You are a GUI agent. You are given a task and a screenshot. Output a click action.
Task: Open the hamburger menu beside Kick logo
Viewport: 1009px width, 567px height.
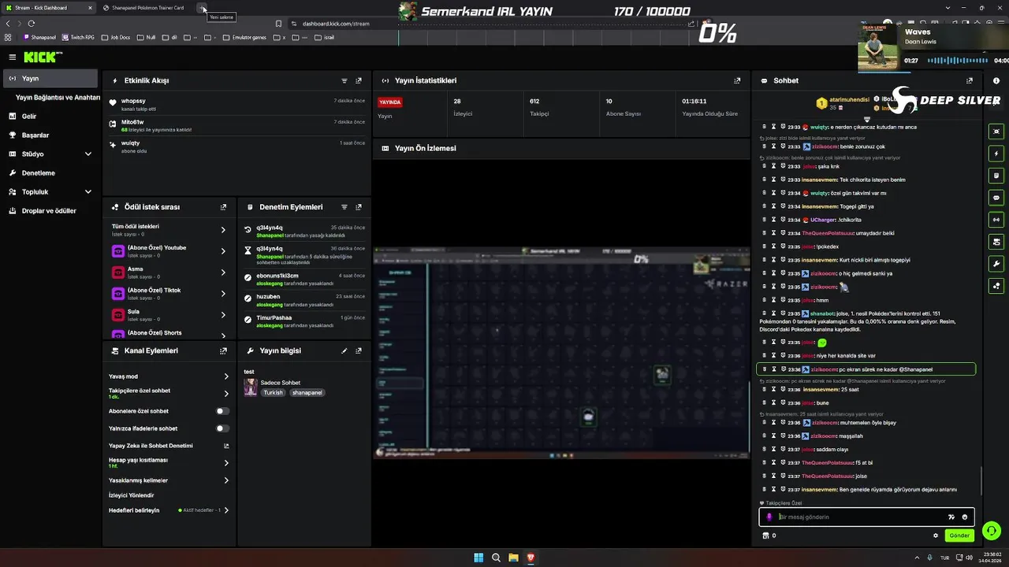(12, 57)
